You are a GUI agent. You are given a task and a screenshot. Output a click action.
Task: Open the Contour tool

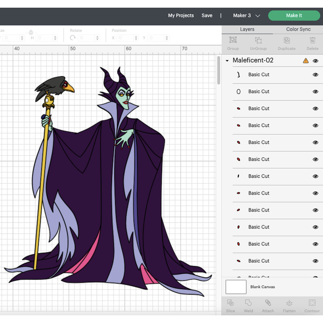[312, 306]
